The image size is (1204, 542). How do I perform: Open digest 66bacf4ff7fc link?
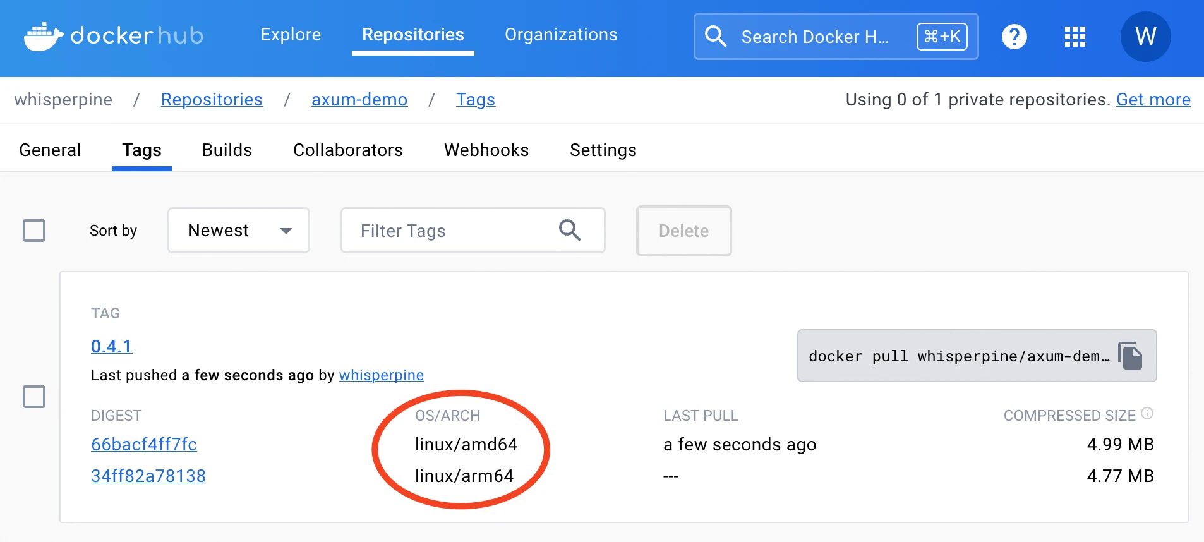pyautogui.click(x=144, y=445)
